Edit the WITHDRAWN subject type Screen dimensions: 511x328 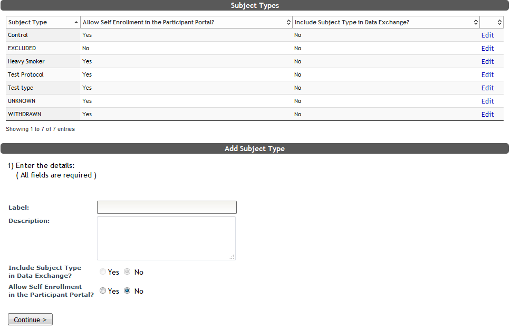pyautogui.click(x=487, y=114)
